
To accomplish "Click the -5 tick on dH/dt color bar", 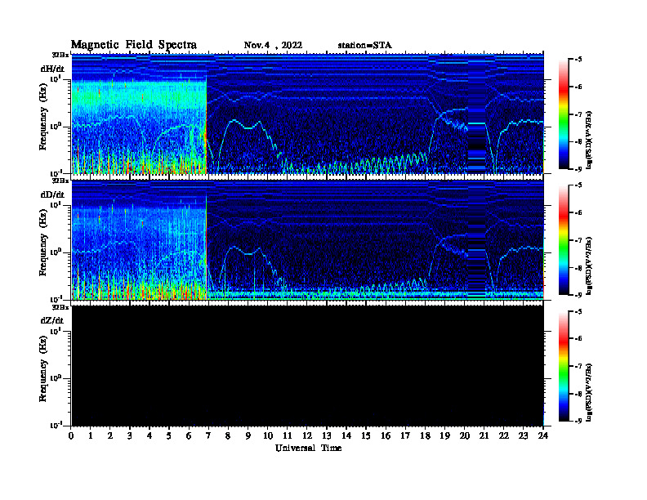I will (x=578, y=60).
